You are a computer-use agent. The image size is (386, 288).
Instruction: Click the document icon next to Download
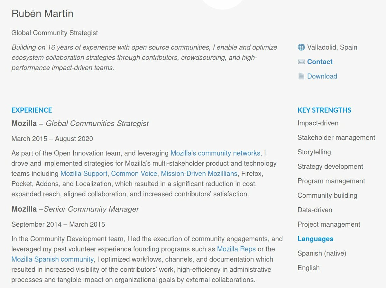pyautogui.click(x=301, y=76)
